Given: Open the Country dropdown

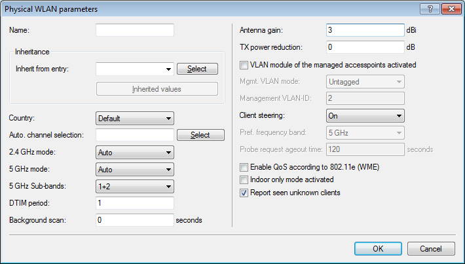Looking at the screenshot, I should click(x=134, y=119).
